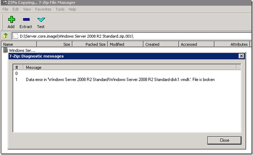Open the Tools menu
Screen dimensions: 253x155
[x=60, y=9]
